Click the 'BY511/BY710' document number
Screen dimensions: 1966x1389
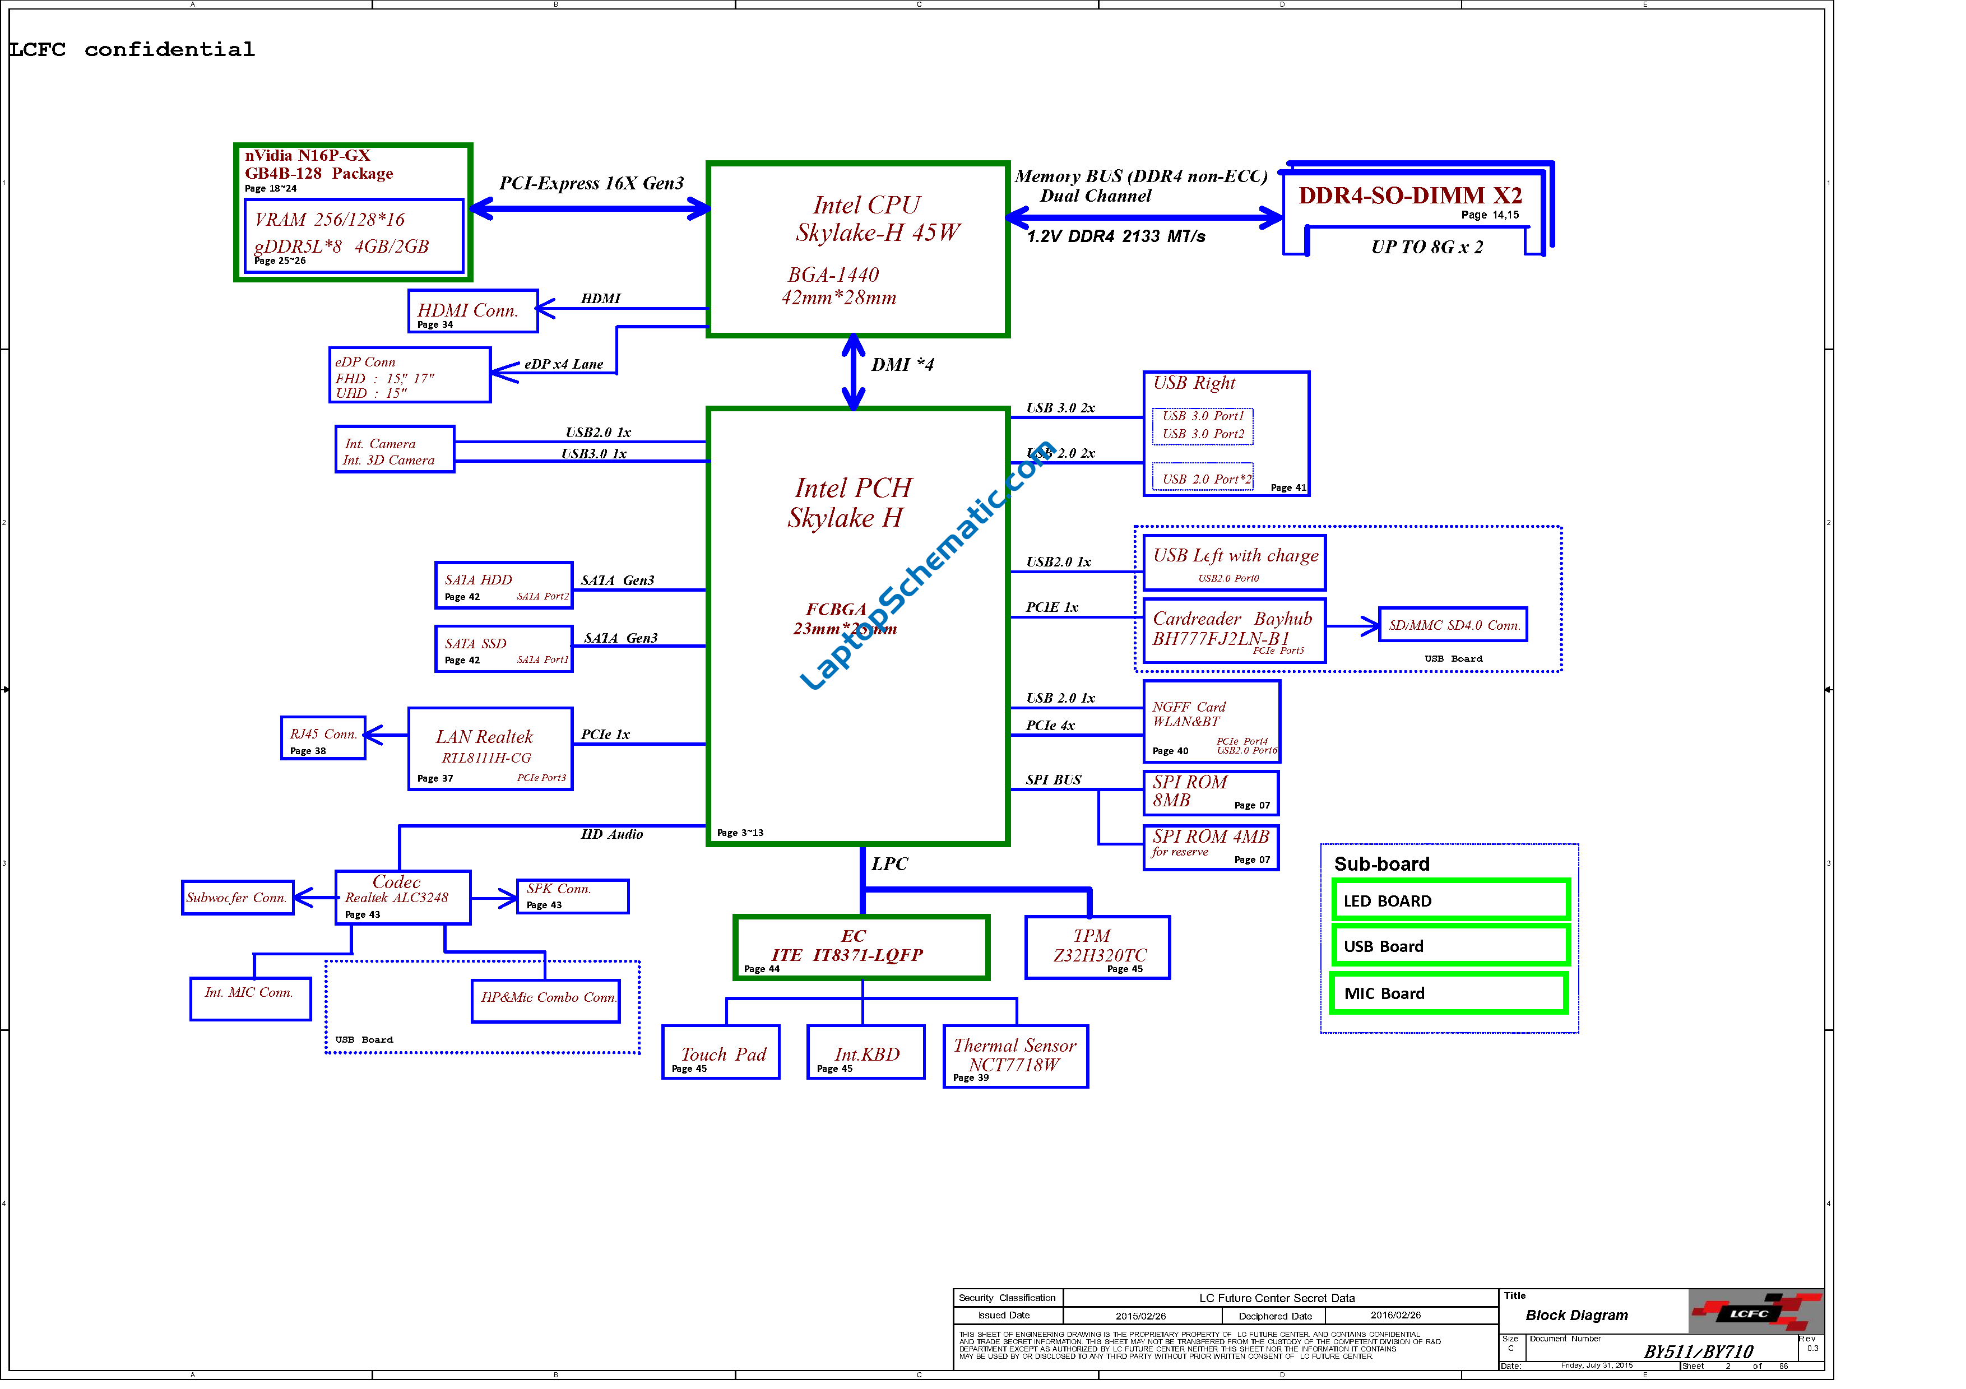[1698, 1352]
